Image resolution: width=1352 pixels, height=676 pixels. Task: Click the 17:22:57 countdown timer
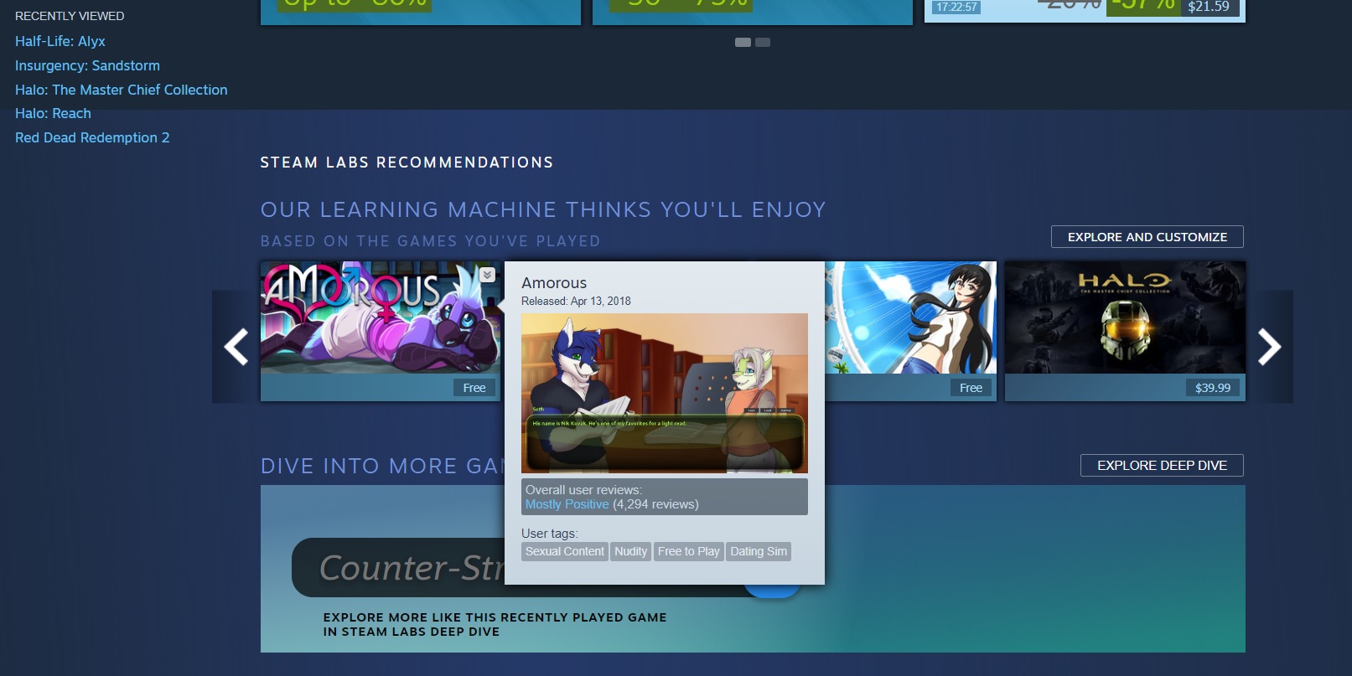956,7
